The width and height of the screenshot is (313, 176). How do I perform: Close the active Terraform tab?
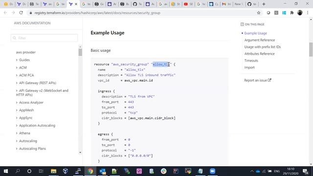pos(76,4)
